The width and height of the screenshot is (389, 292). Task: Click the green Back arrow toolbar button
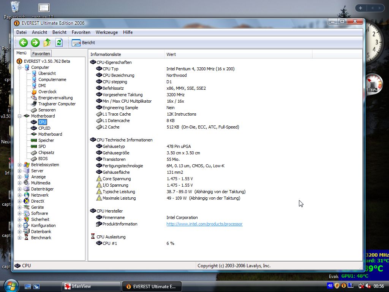click(23, 43)
